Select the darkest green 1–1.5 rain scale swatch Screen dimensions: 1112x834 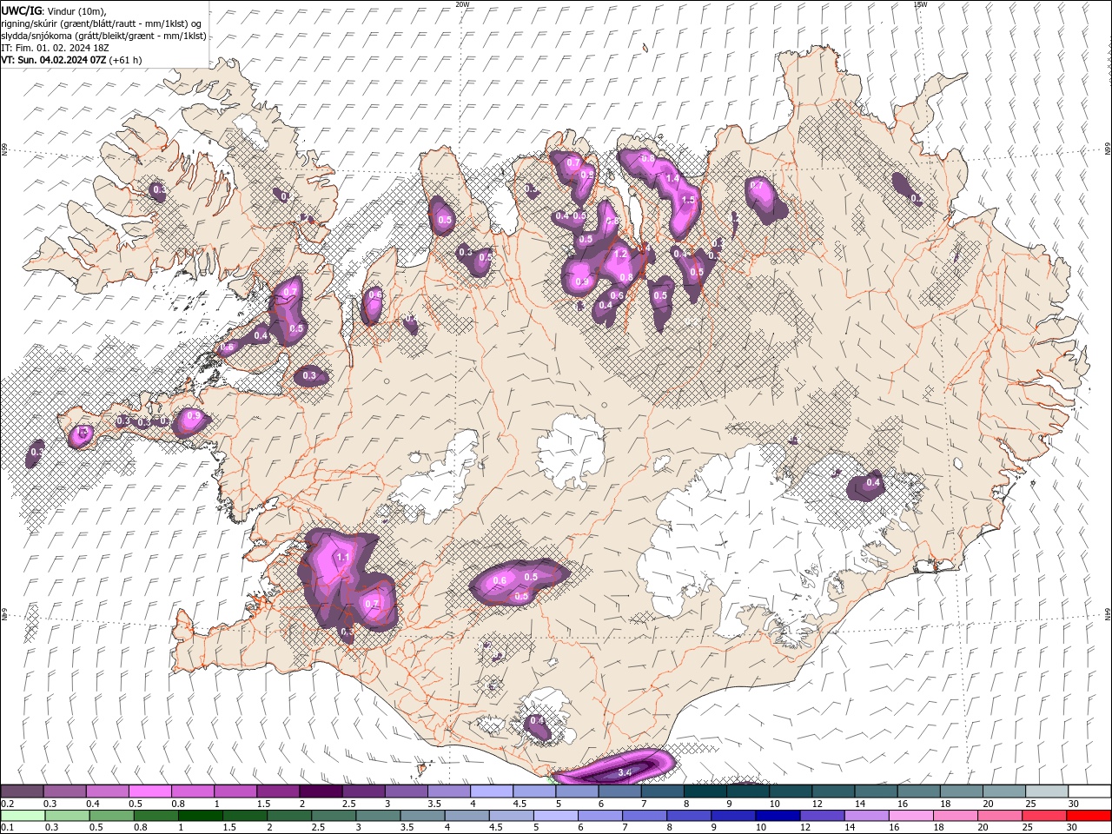pyautogui.click(x=200, y=816)
